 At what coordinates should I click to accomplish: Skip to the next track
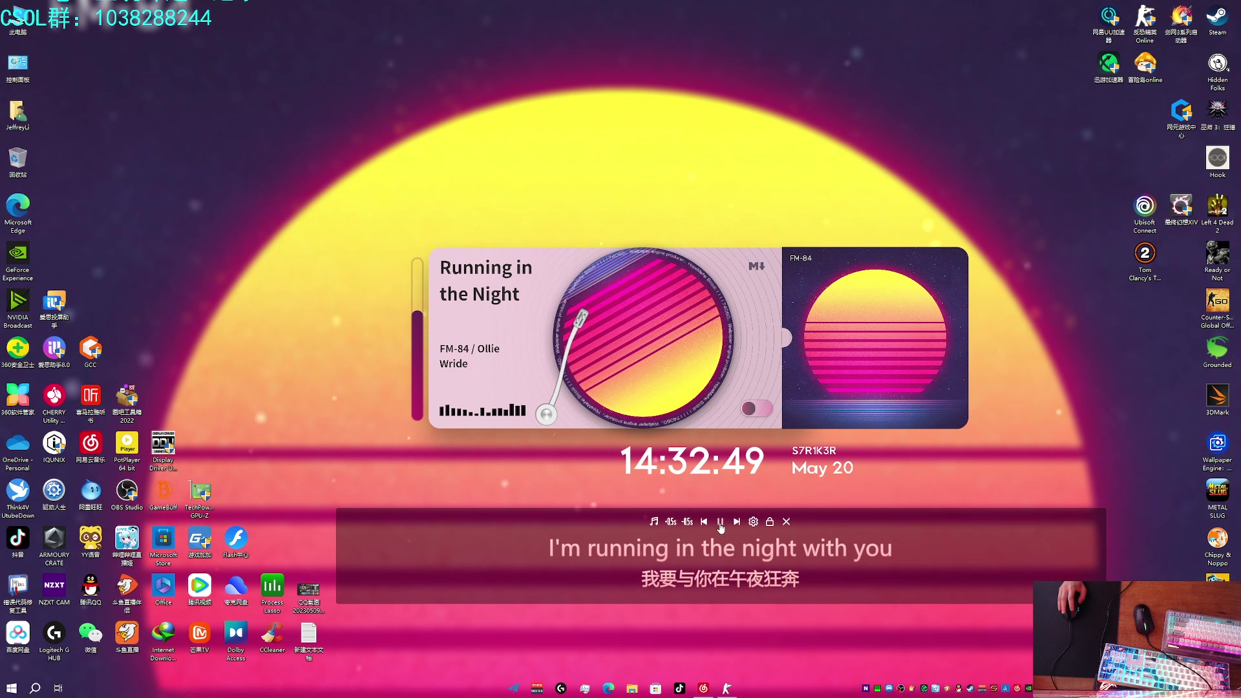click(x=737, y=522)
